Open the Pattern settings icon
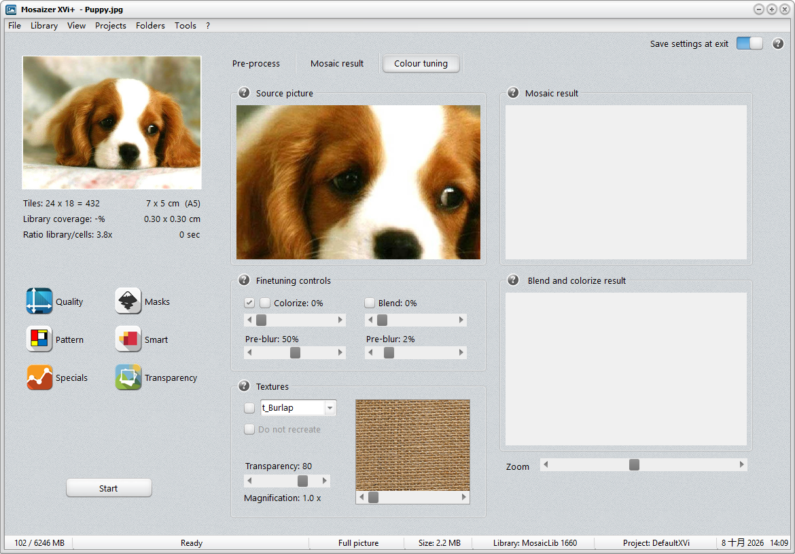Image resolution: width=795 pixels, height=554 pixels. (x=39, y=339)
